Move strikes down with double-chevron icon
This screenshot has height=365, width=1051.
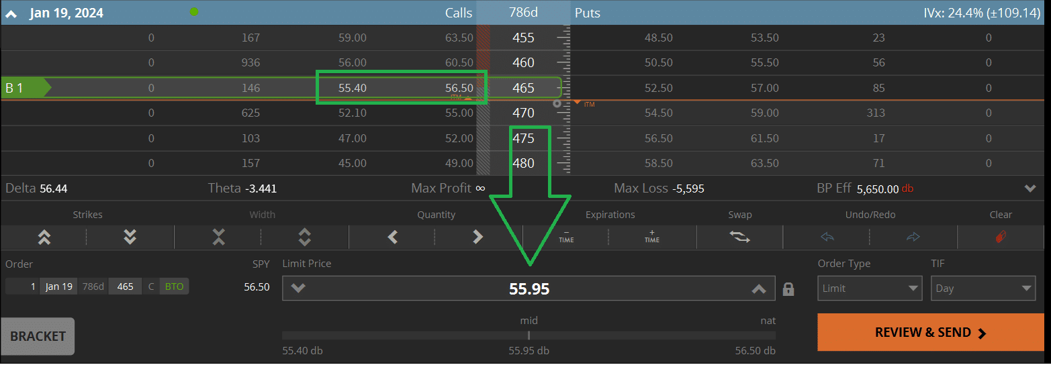tap(130, 237)
